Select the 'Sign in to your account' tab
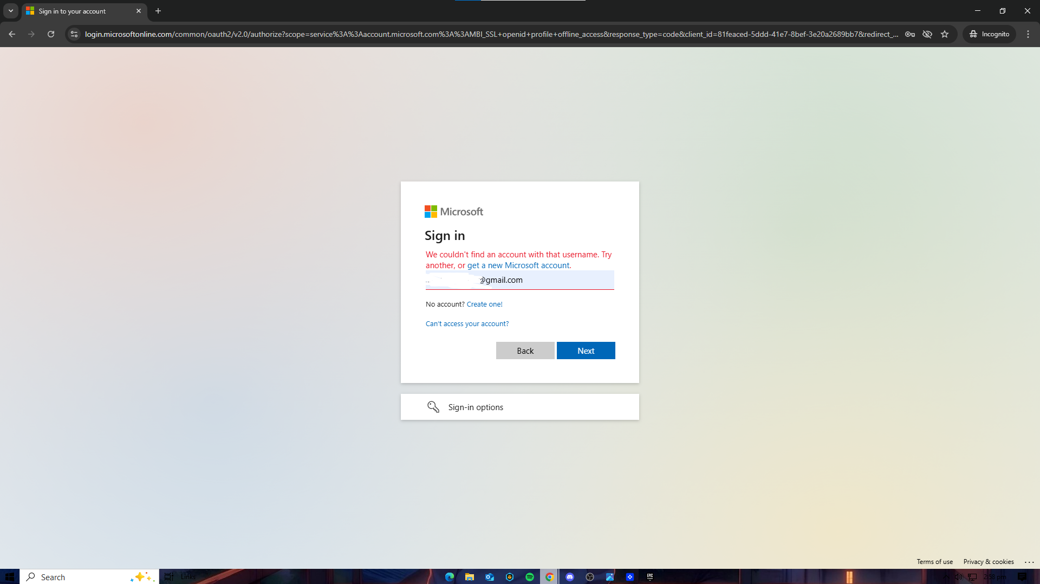Image resolution: width=1040 pixels, height=584 pixels. point(84,11)
